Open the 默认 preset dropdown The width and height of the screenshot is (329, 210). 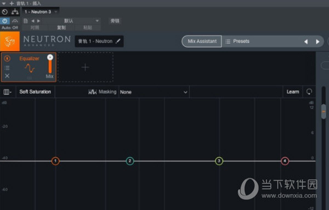coord(71,21)
